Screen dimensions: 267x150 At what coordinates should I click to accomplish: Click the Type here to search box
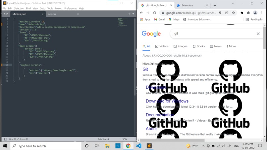coord(46,146)
